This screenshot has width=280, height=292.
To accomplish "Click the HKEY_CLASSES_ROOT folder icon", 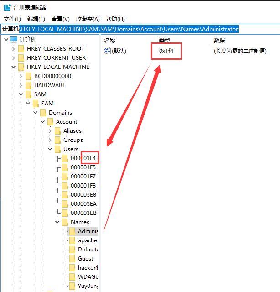I will pyautogui.click(x=21, y=49).
